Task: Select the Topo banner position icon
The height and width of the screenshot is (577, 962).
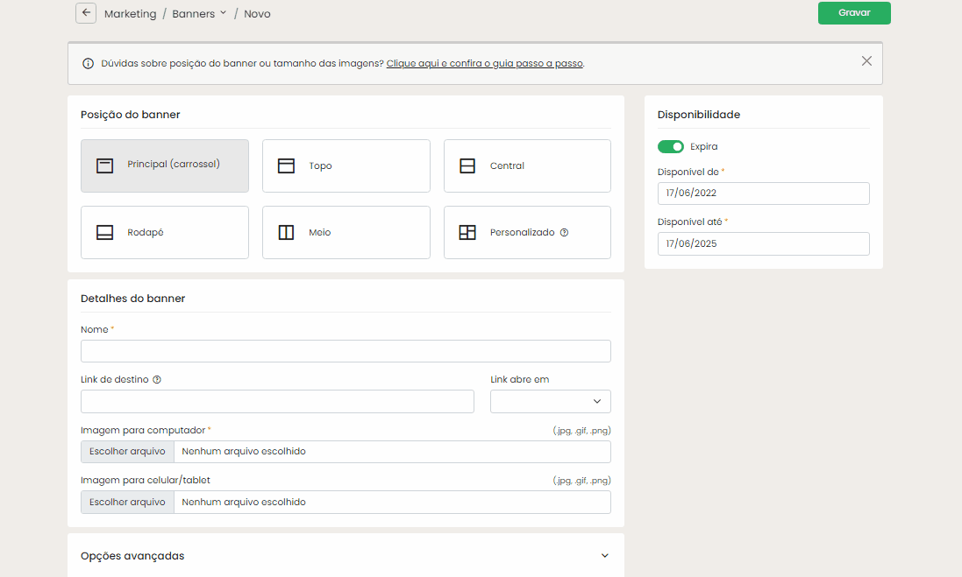Action: point(286,165)
